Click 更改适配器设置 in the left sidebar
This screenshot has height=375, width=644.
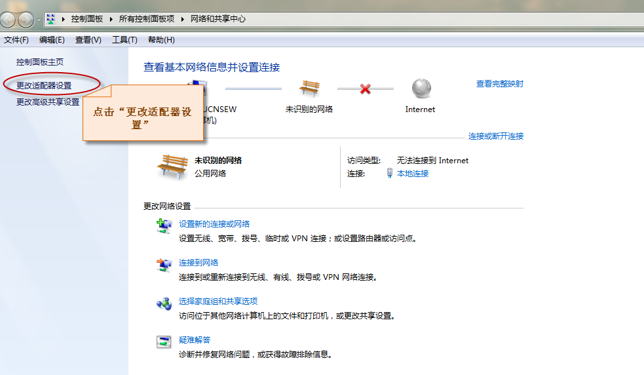click(x=44, y=85)
